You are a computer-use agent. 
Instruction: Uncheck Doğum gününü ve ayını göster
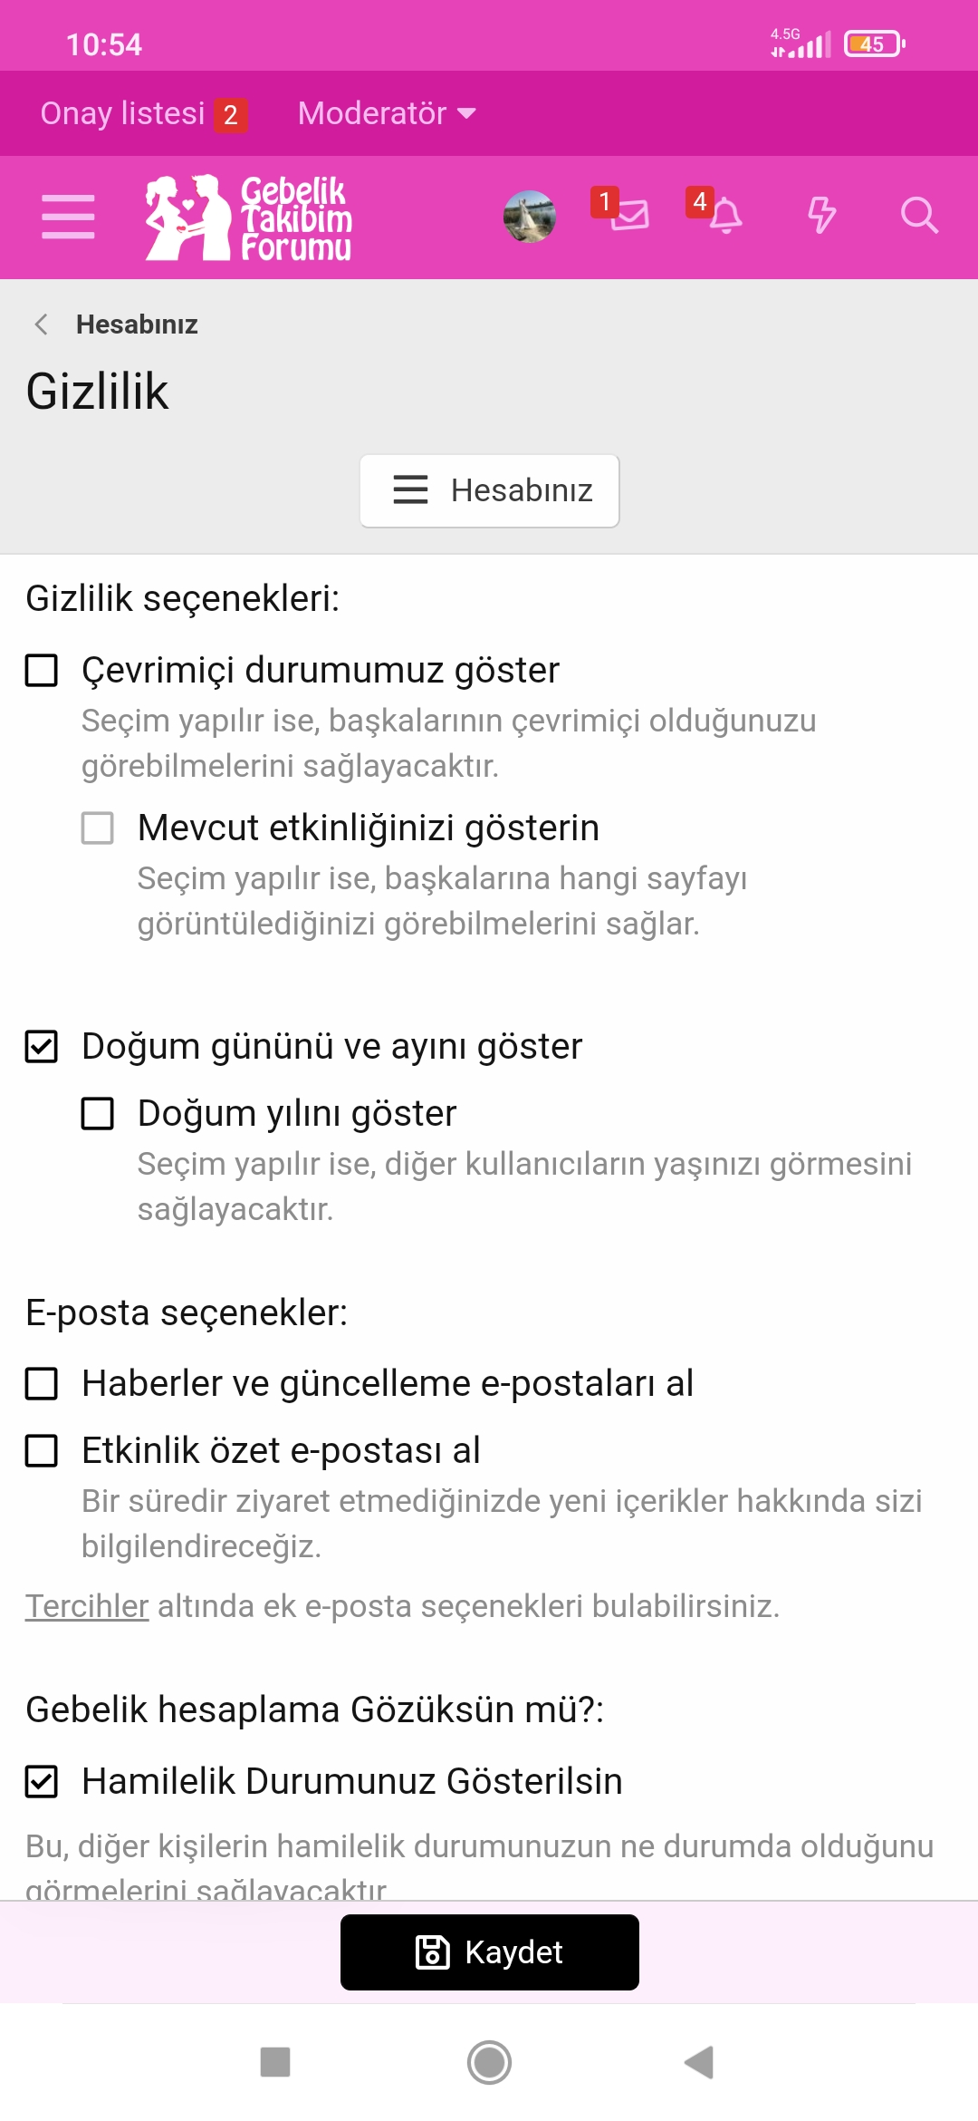pos(42,1046)
